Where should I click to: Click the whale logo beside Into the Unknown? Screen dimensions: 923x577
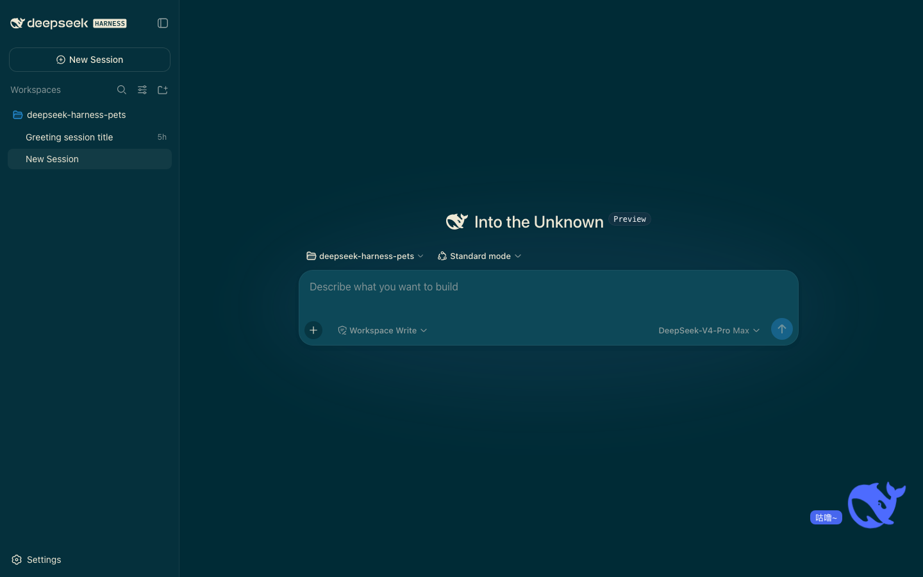click(x=457, y=221)
